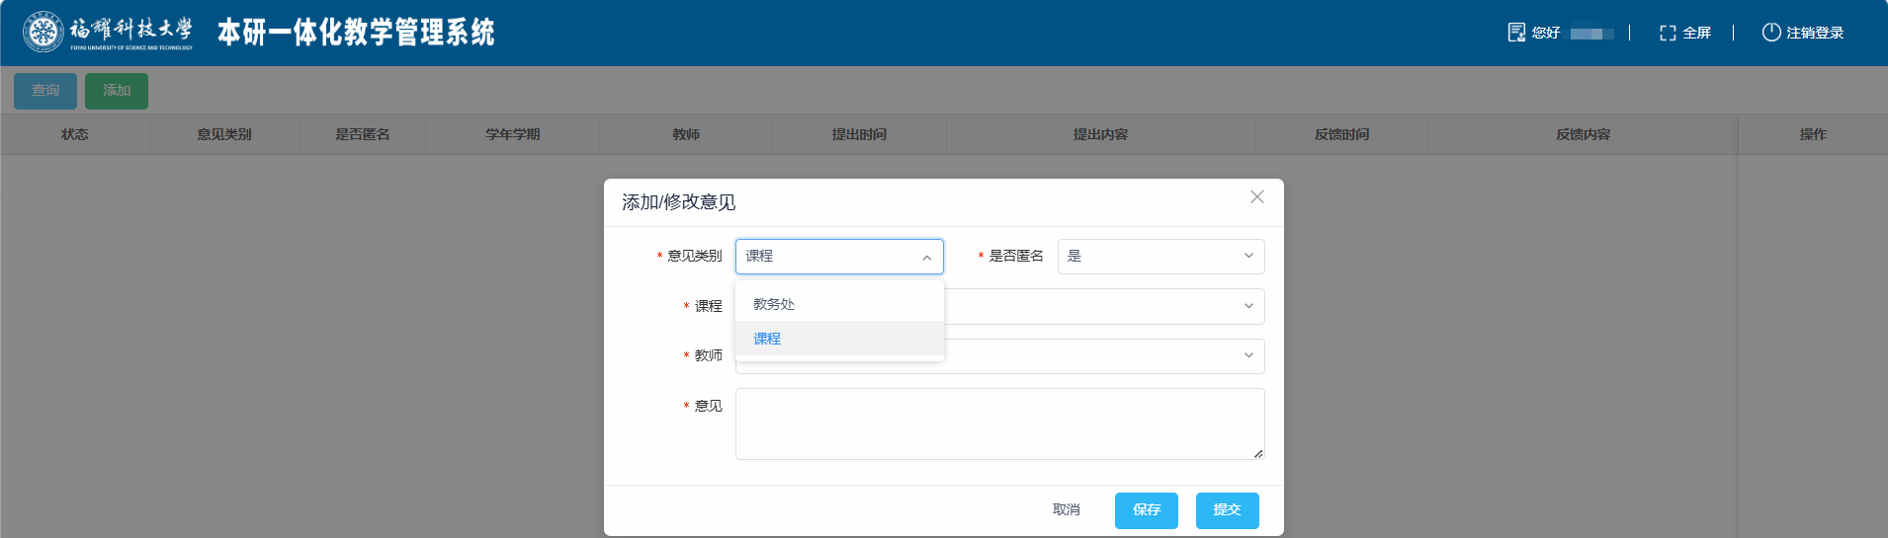
Task: Click the user greeting icon
Action: pos(1516,33)
